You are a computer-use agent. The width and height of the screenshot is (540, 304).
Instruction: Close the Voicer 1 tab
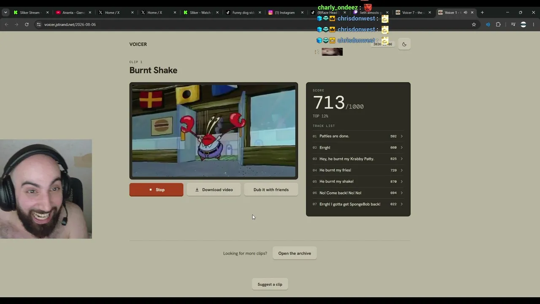pos(472,12)
